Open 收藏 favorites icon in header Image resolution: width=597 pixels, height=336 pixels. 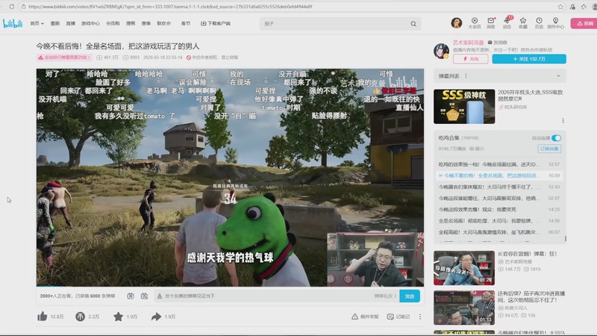523,23
